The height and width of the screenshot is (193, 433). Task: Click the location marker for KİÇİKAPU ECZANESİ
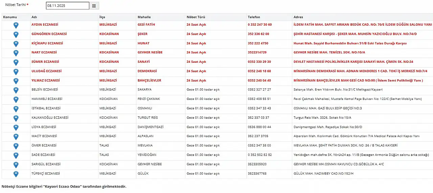point(16,44)
